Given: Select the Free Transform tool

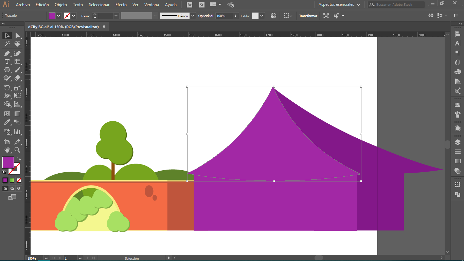Looking at the screenshot, I should click(x=17, y=96).
